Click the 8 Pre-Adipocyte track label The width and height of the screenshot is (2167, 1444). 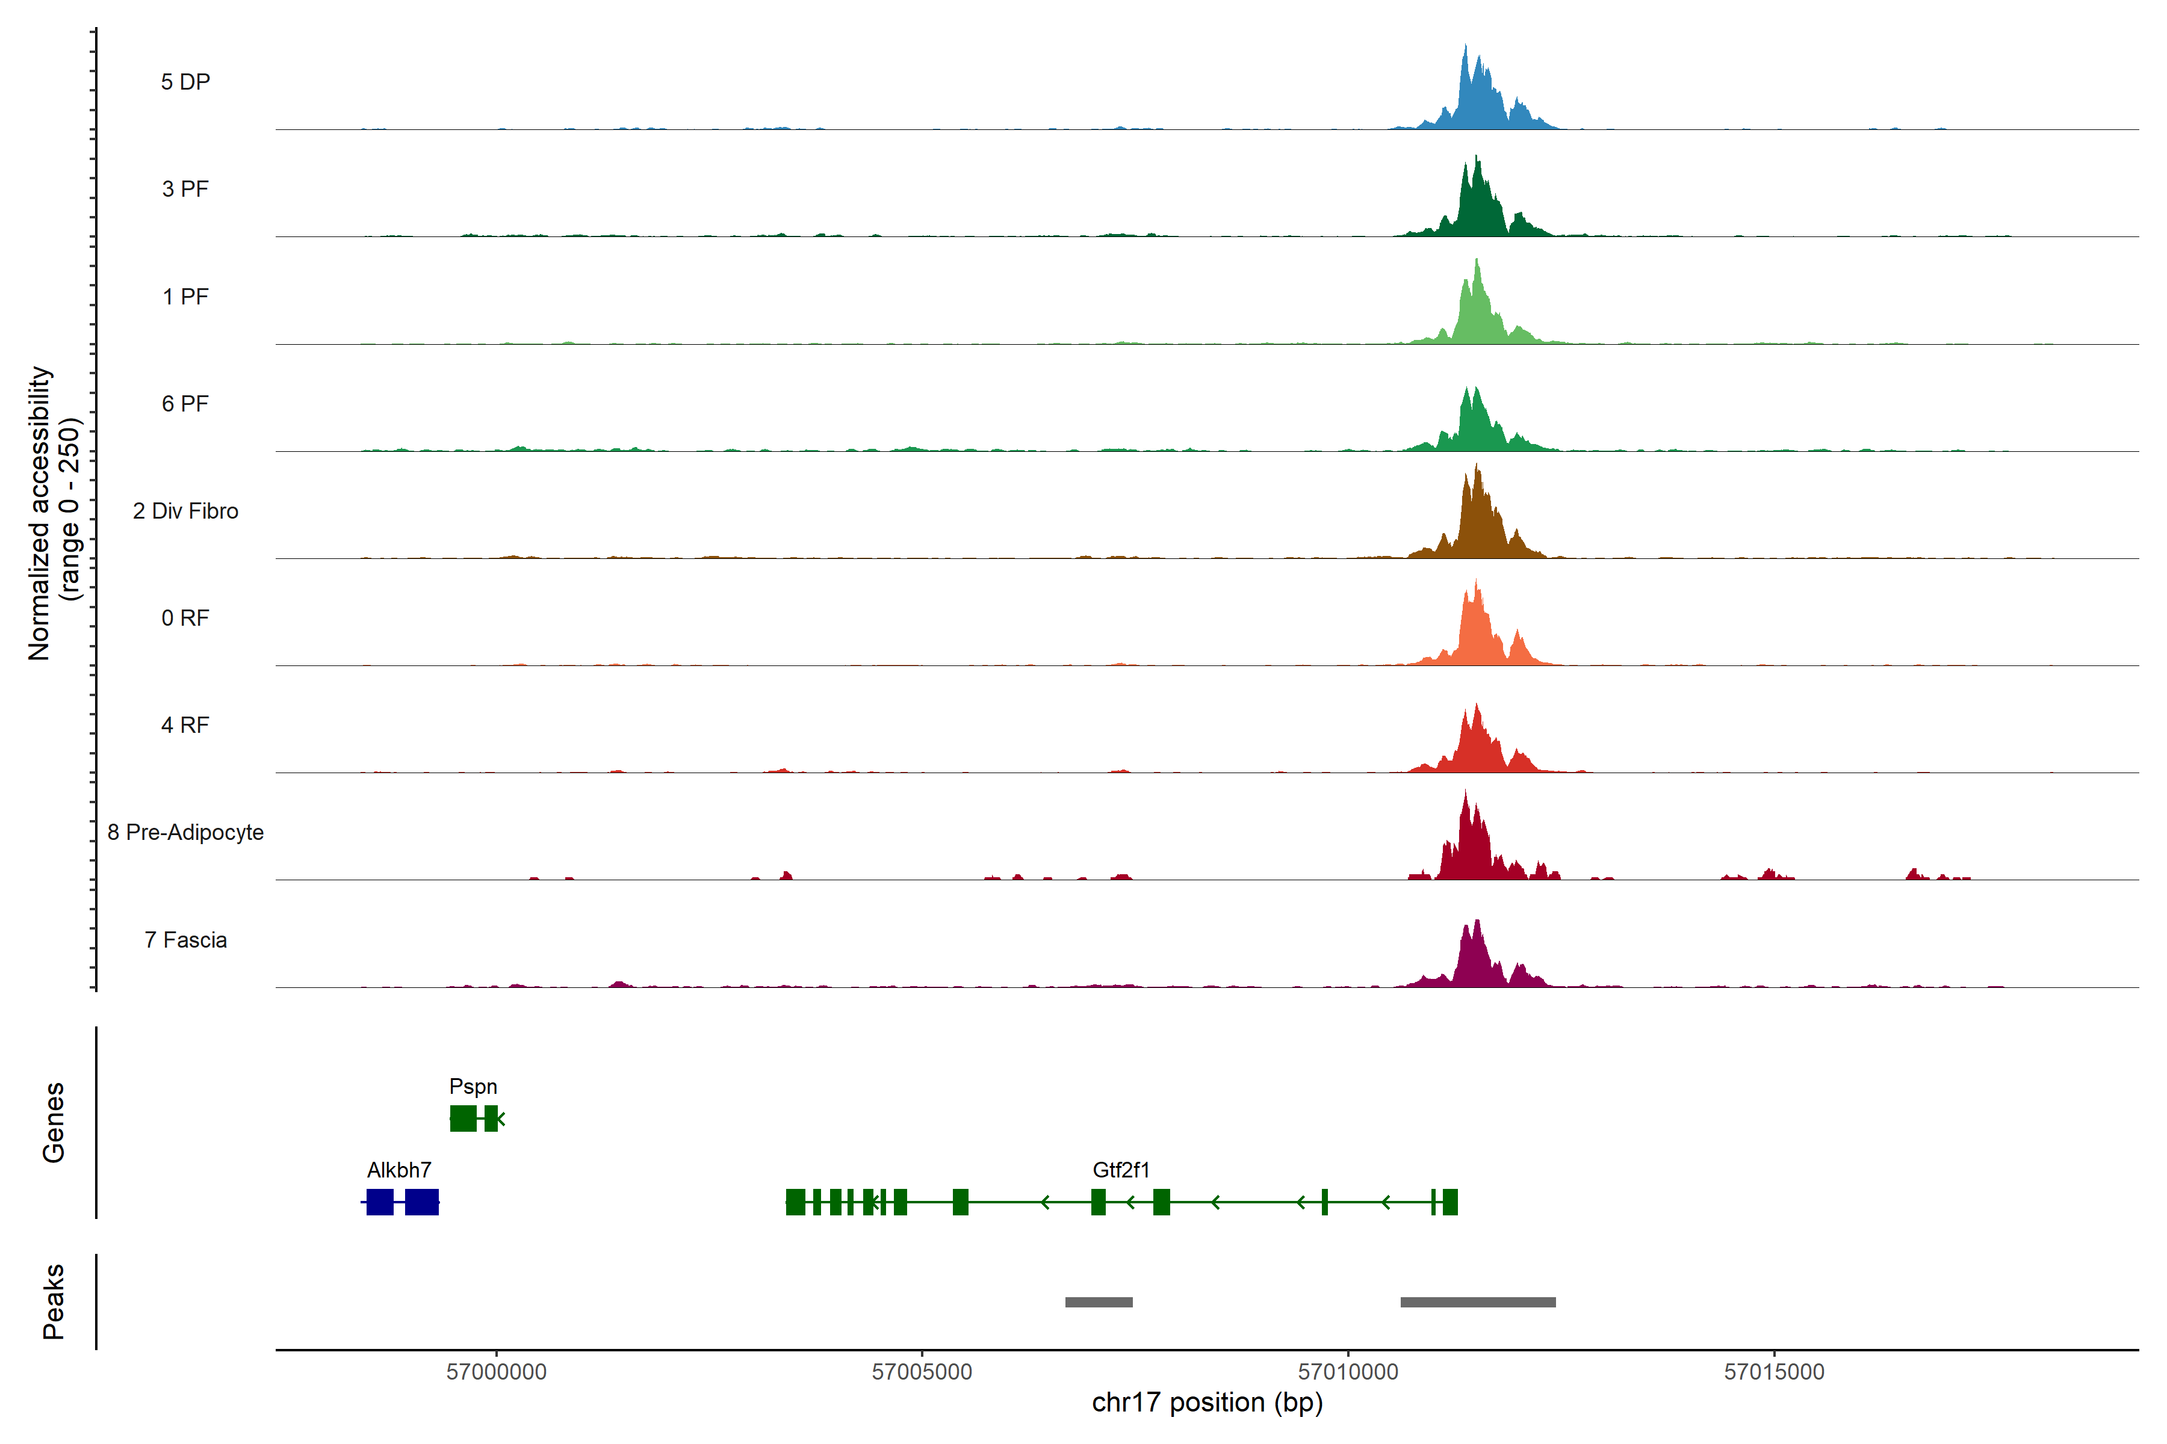[185, 833]
